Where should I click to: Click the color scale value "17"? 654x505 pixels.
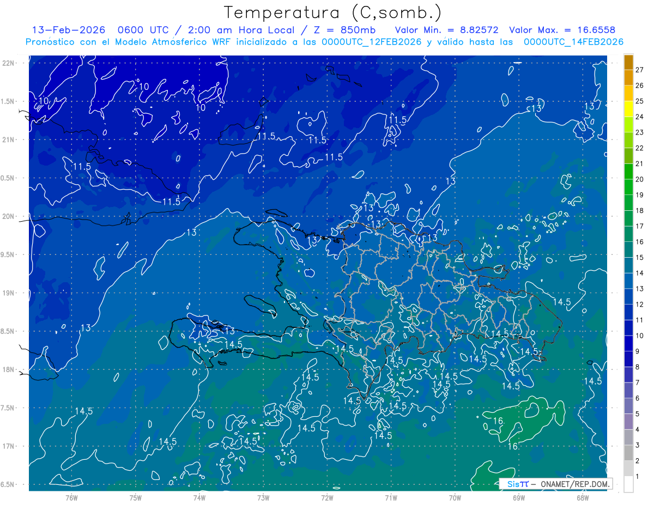639,226
